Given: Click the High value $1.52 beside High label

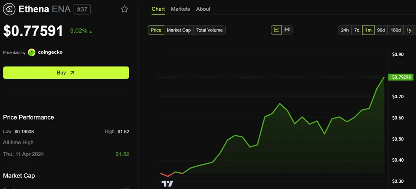Looking at the screenshot, I should click(123, 132).
